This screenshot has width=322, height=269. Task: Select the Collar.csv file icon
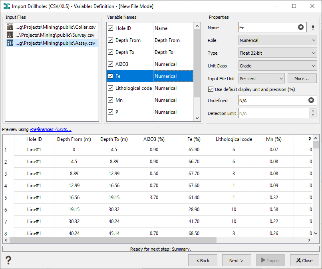click(x=10, y=27)
